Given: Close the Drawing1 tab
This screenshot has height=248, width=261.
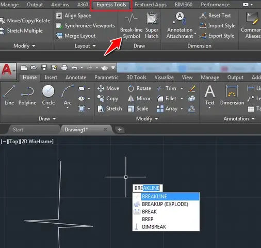Looking at the screenshot, I should pyautogui.click(x=105, y=130).
